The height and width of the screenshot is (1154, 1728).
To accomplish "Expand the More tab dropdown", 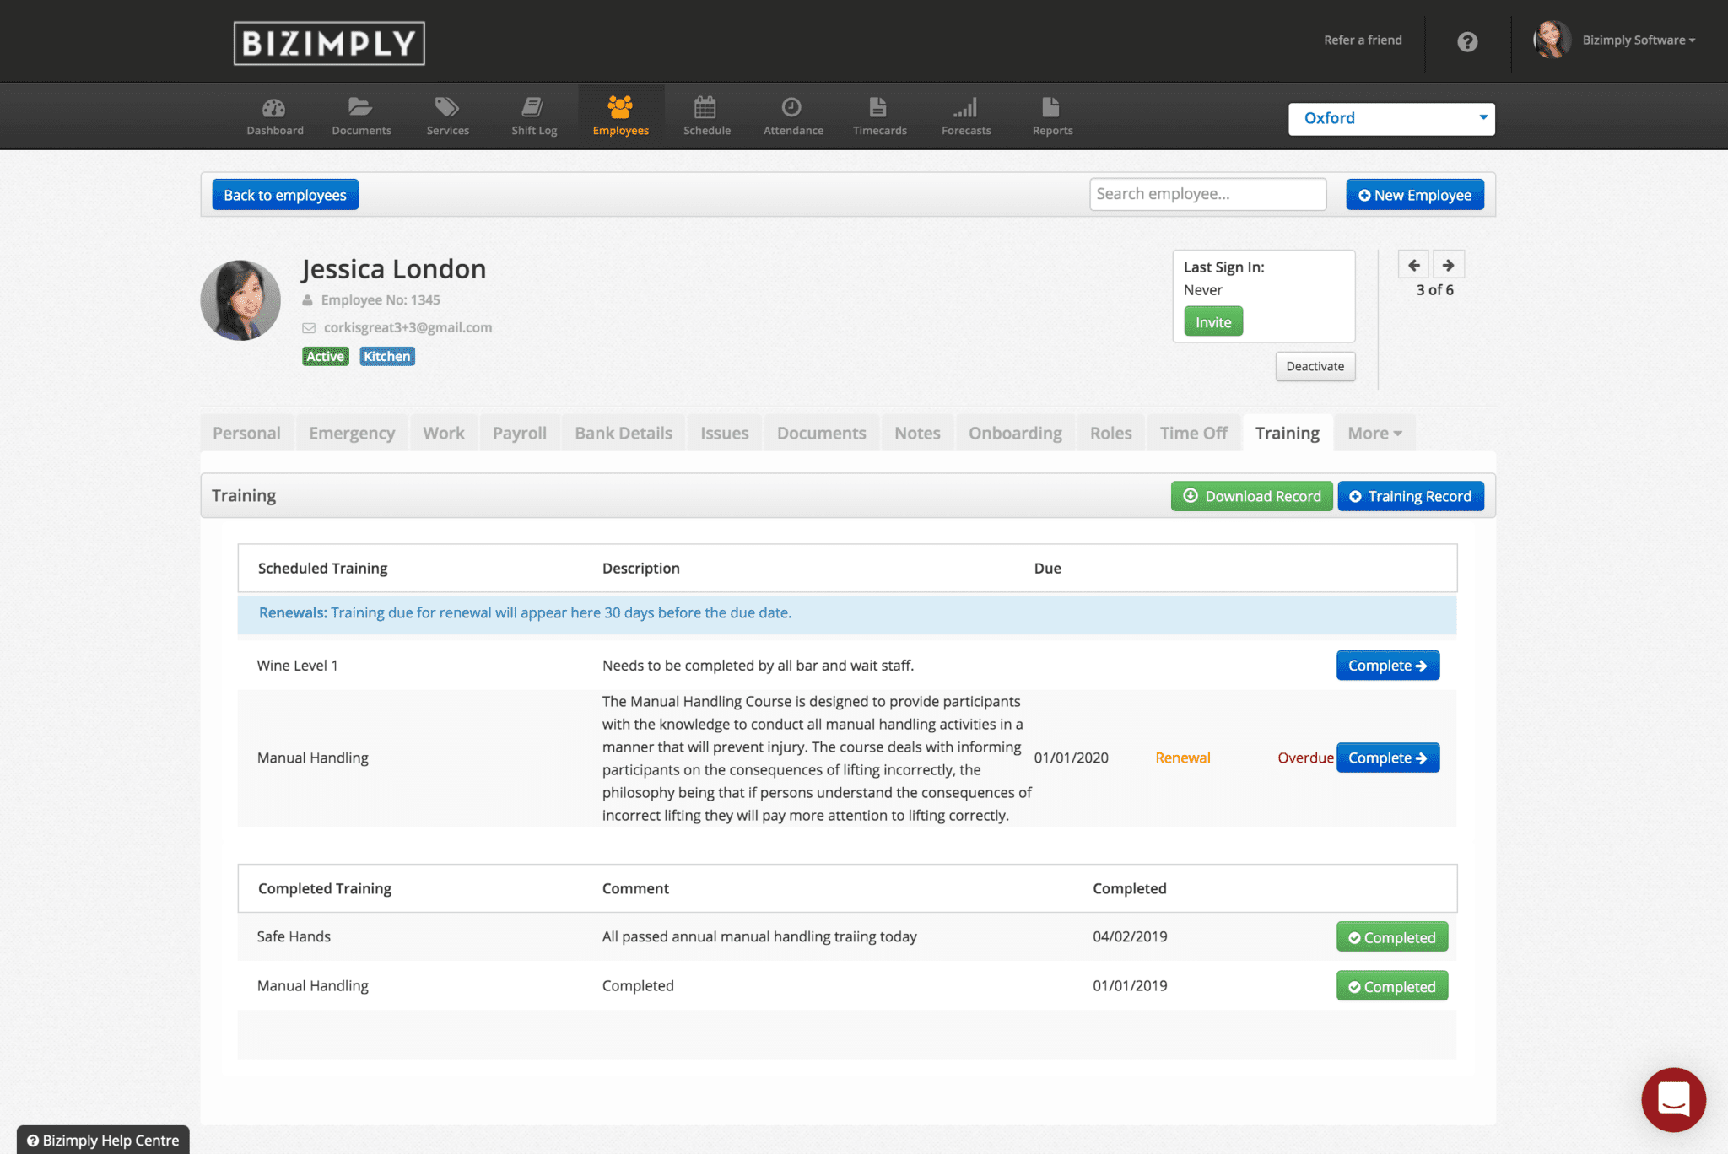I will pyautogui.click(x=1374, y=433).
